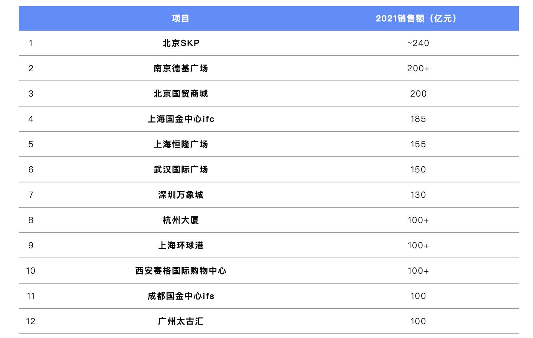The image size is (533, 338).
Task: Select the 上海国金中心ifc cell
Action: pyautogui.click(x=181, y=119)
